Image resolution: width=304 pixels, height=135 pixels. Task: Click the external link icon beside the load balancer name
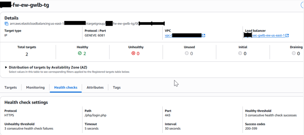[x=287, y=35]
